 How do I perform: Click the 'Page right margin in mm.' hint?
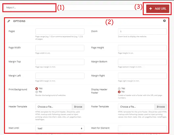pos(129,81)
